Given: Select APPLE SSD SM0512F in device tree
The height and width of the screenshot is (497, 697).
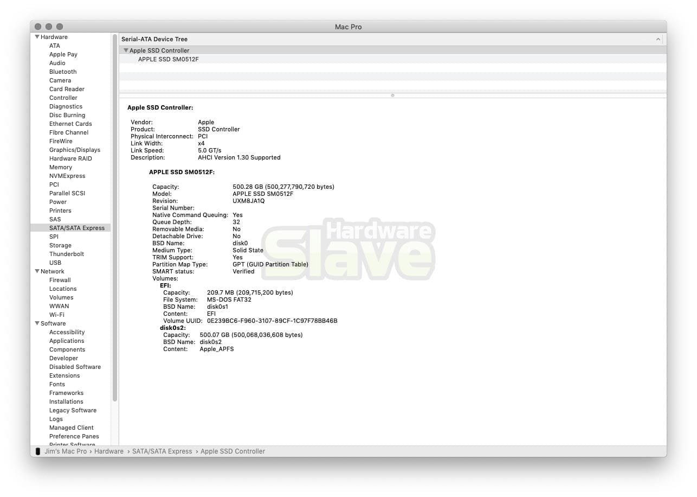Looking at the screenshot, I should click(169, 59).
